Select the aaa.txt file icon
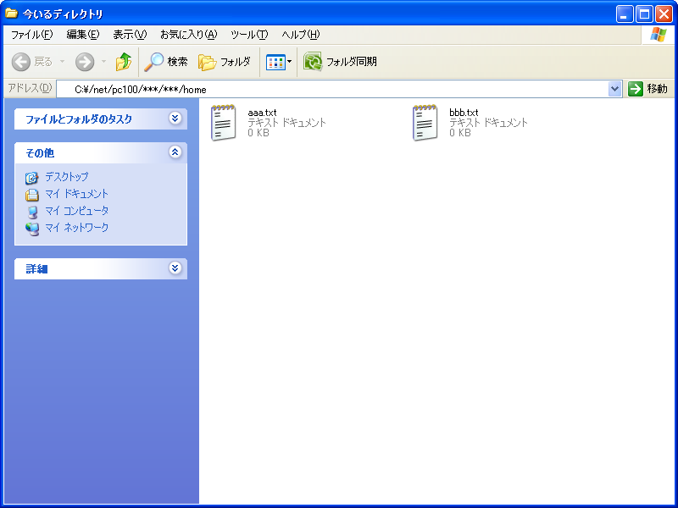Image resolution: width=678 pixels, height=508 pixels. click(224, 123)
